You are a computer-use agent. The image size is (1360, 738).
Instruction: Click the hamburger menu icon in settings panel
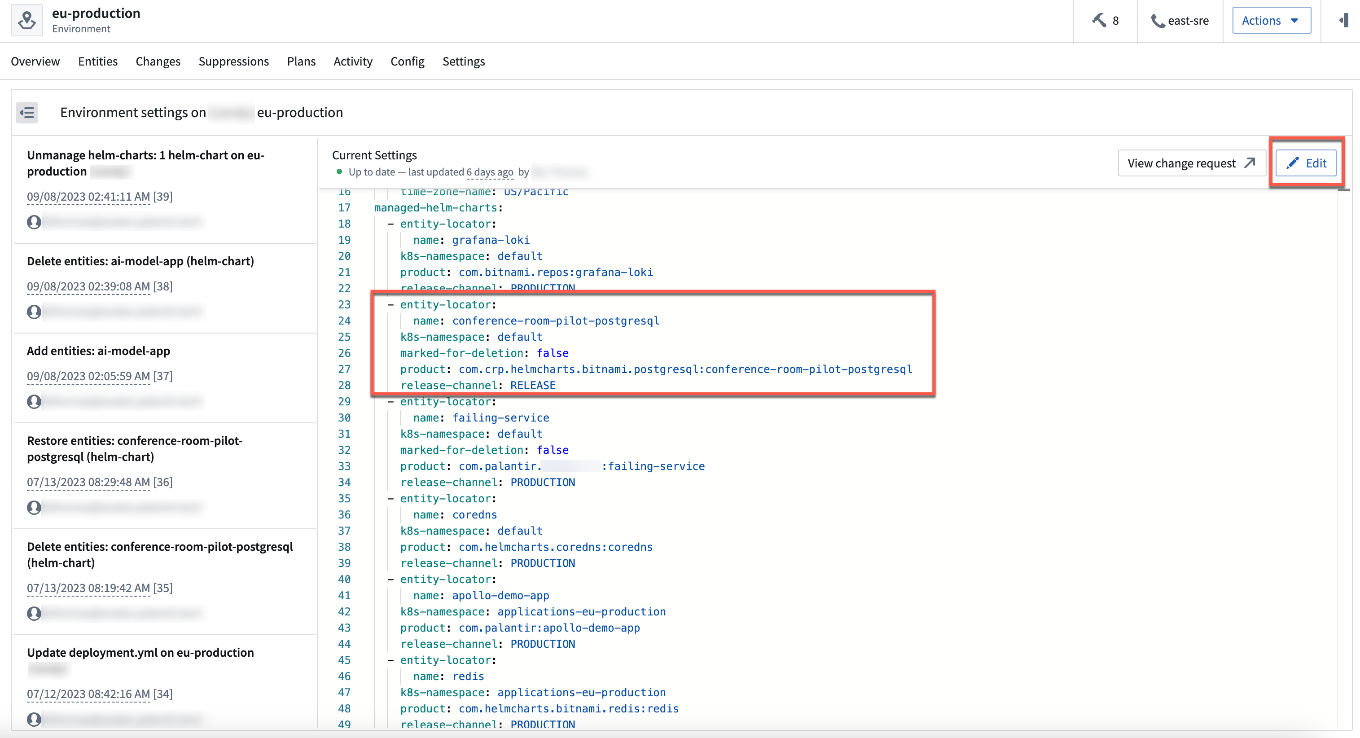point(29,113)
